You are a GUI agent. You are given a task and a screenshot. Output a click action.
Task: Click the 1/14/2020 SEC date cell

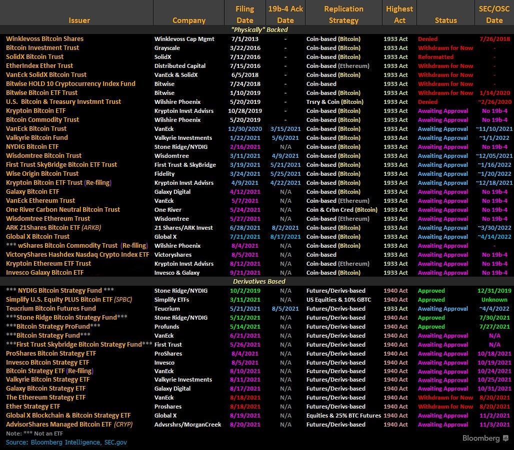(x=494, y=93)
